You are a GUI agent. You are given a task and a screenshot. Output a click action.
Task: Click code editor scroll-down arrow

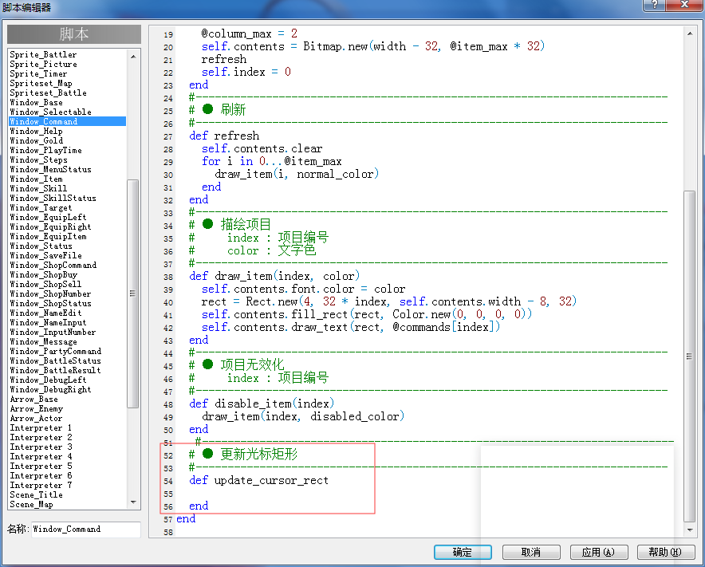click(x=690, y=530)
